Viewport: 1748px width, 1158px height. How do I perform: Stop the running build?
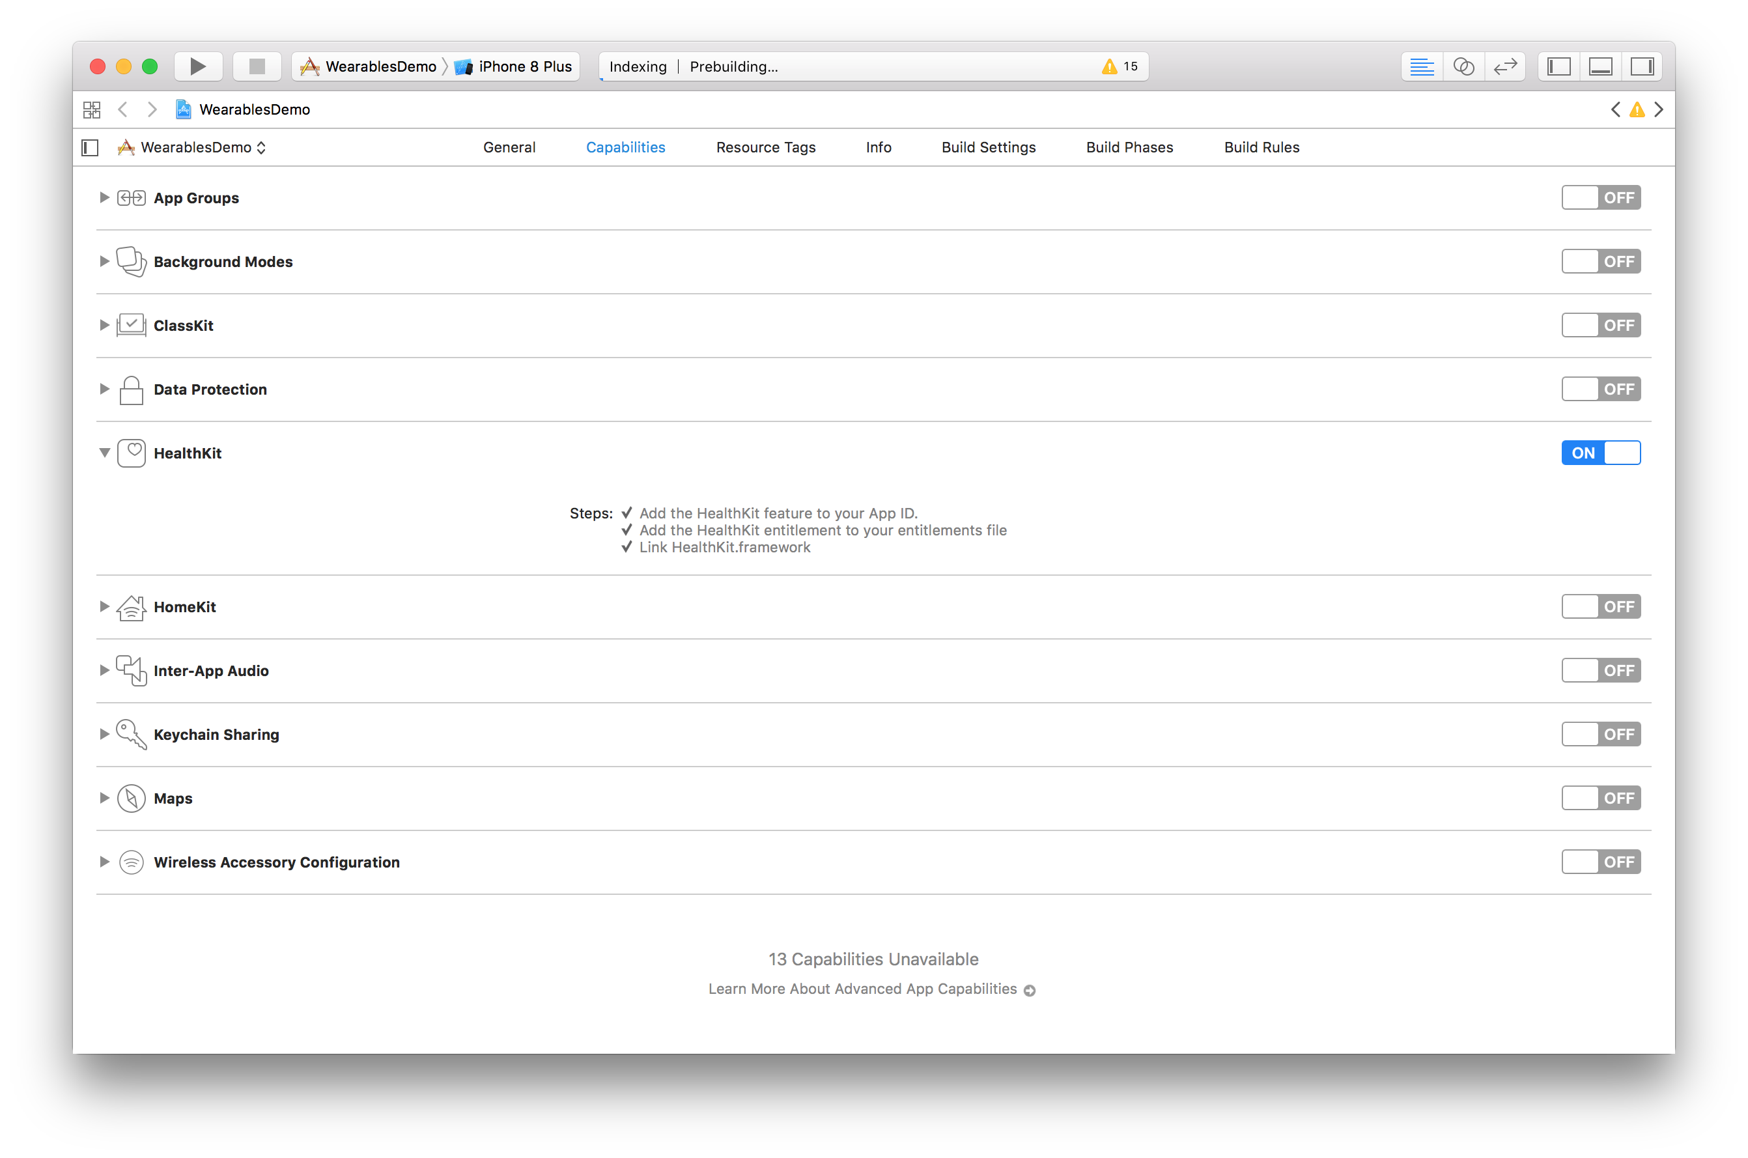pyautogui.click(x=256, y=66)
